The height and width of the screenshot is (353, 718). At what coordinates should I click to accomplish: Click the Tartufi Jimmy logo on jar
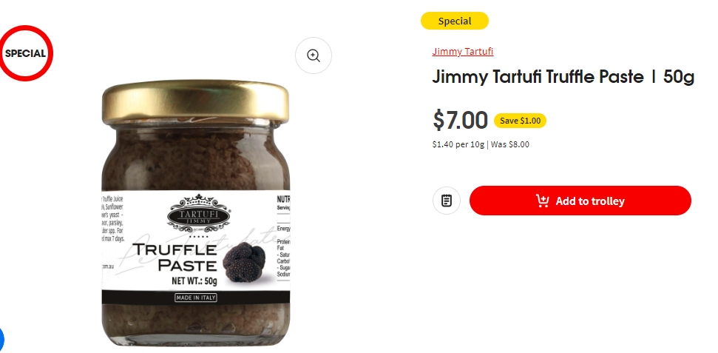(199, 214)
